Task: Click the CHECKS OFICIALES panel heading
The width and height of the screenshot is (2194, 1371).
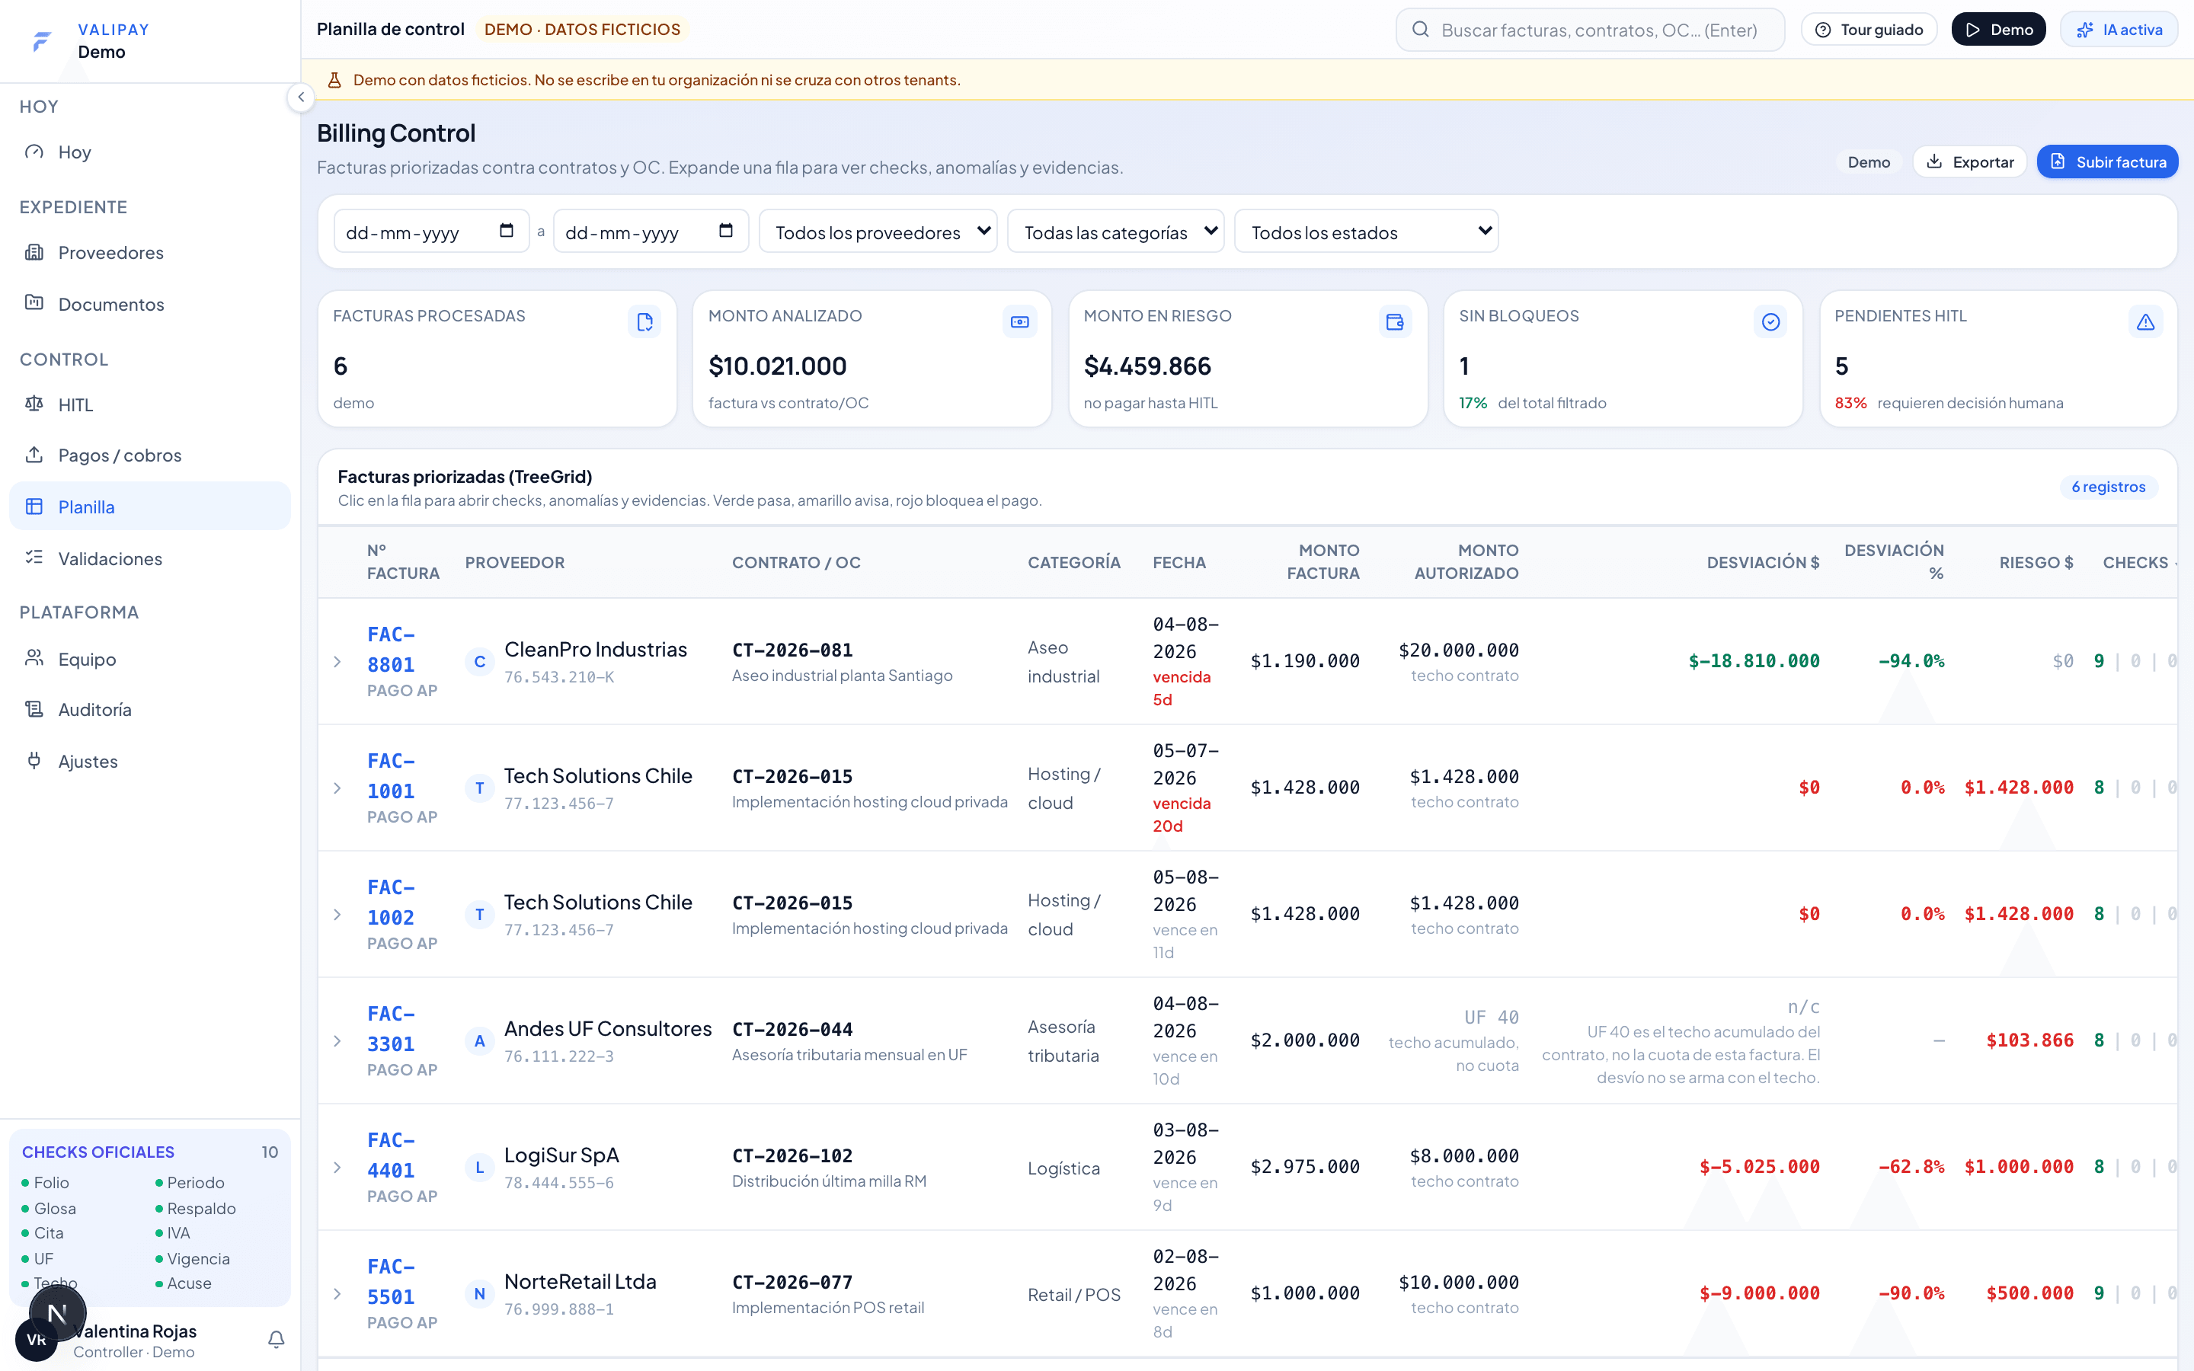Action: tap(98, 1152)
